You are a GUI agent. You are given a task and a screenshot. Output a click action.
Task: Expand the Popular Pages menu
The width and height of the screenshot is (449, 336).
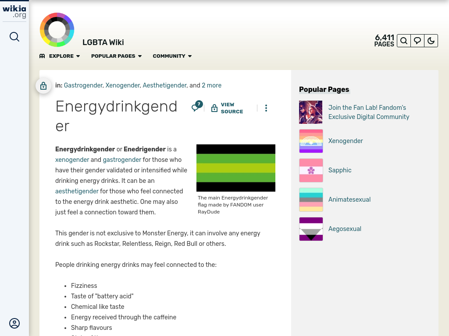tap(116, 56)
